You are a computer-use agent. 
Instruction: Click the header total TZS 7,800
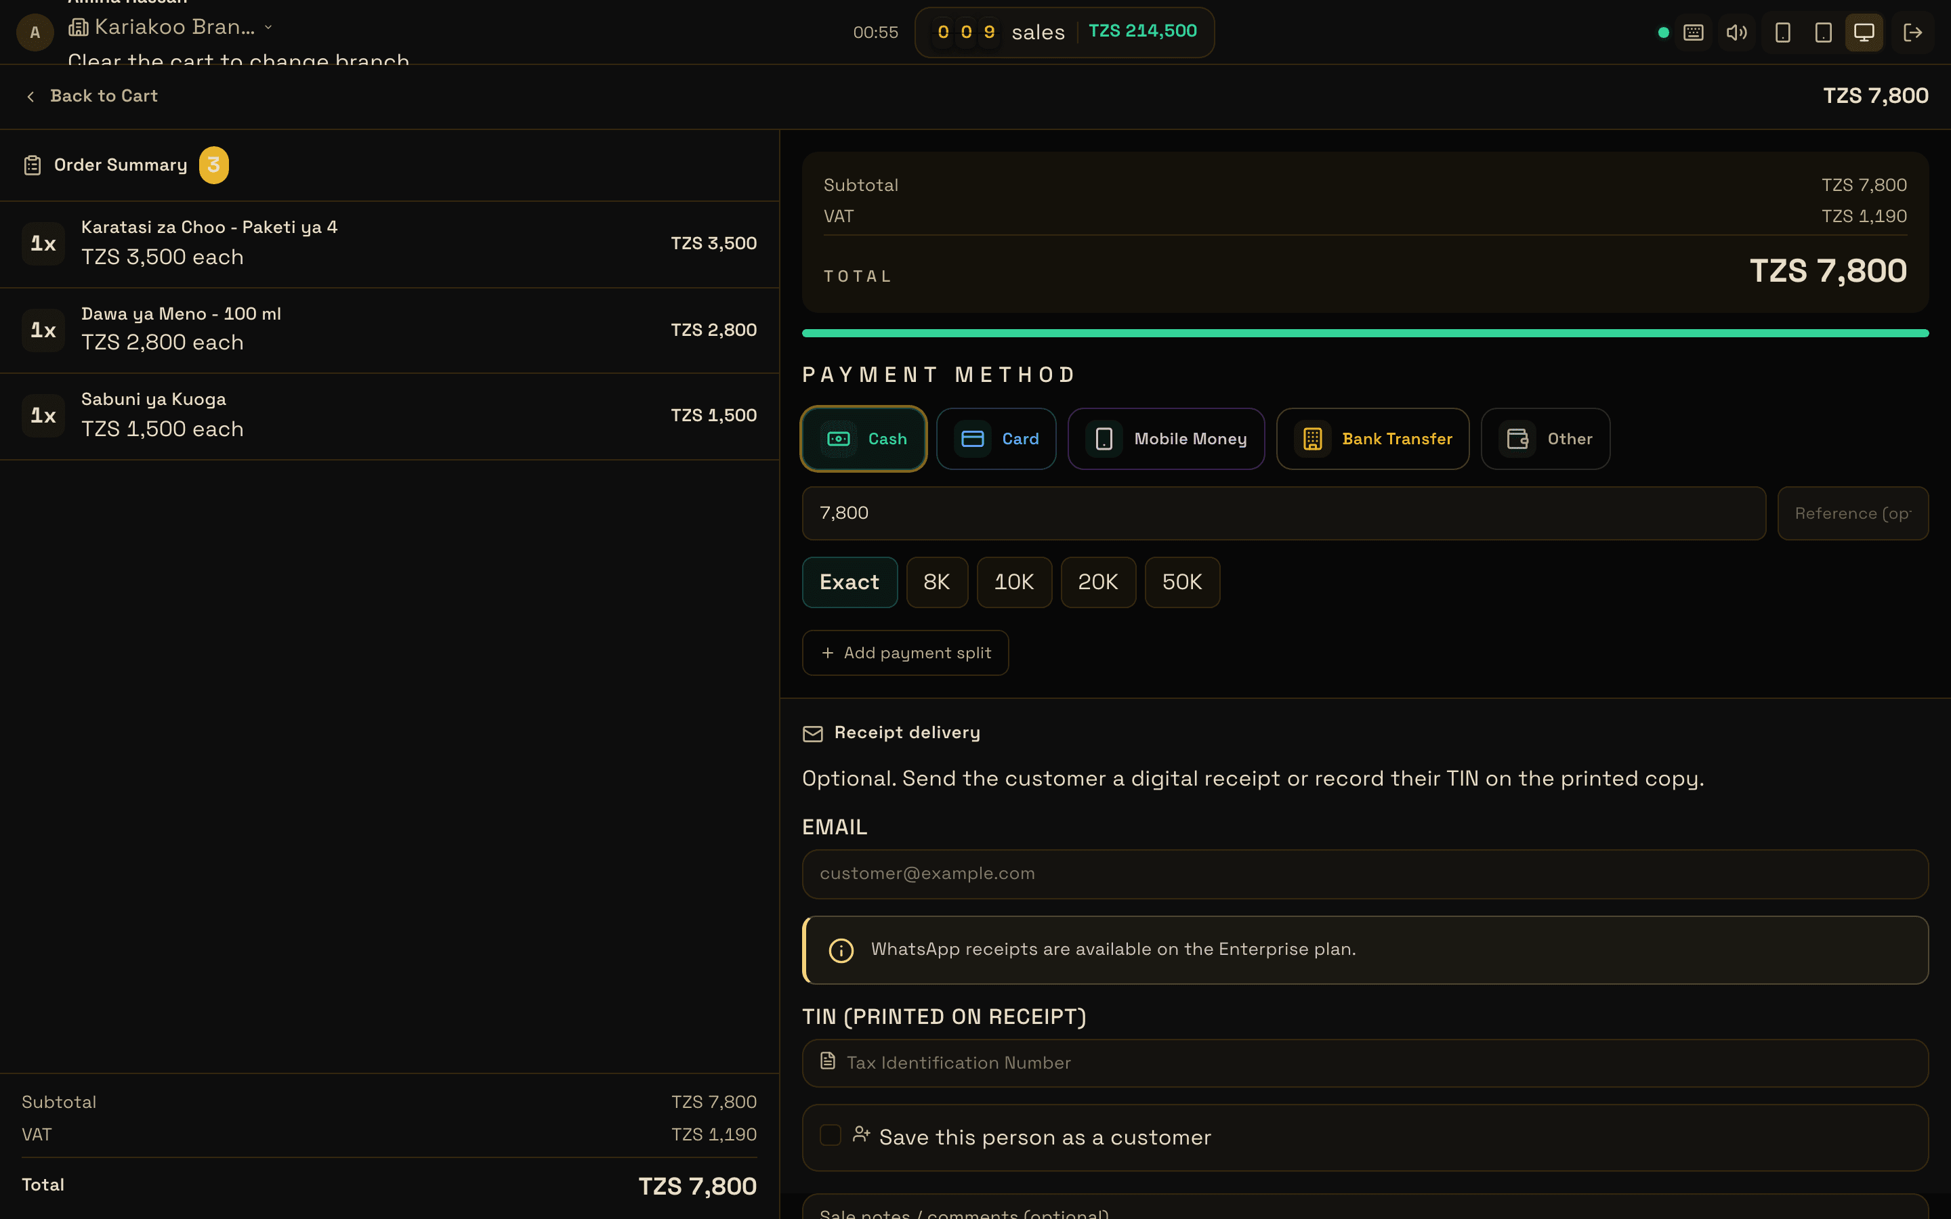1875,96
